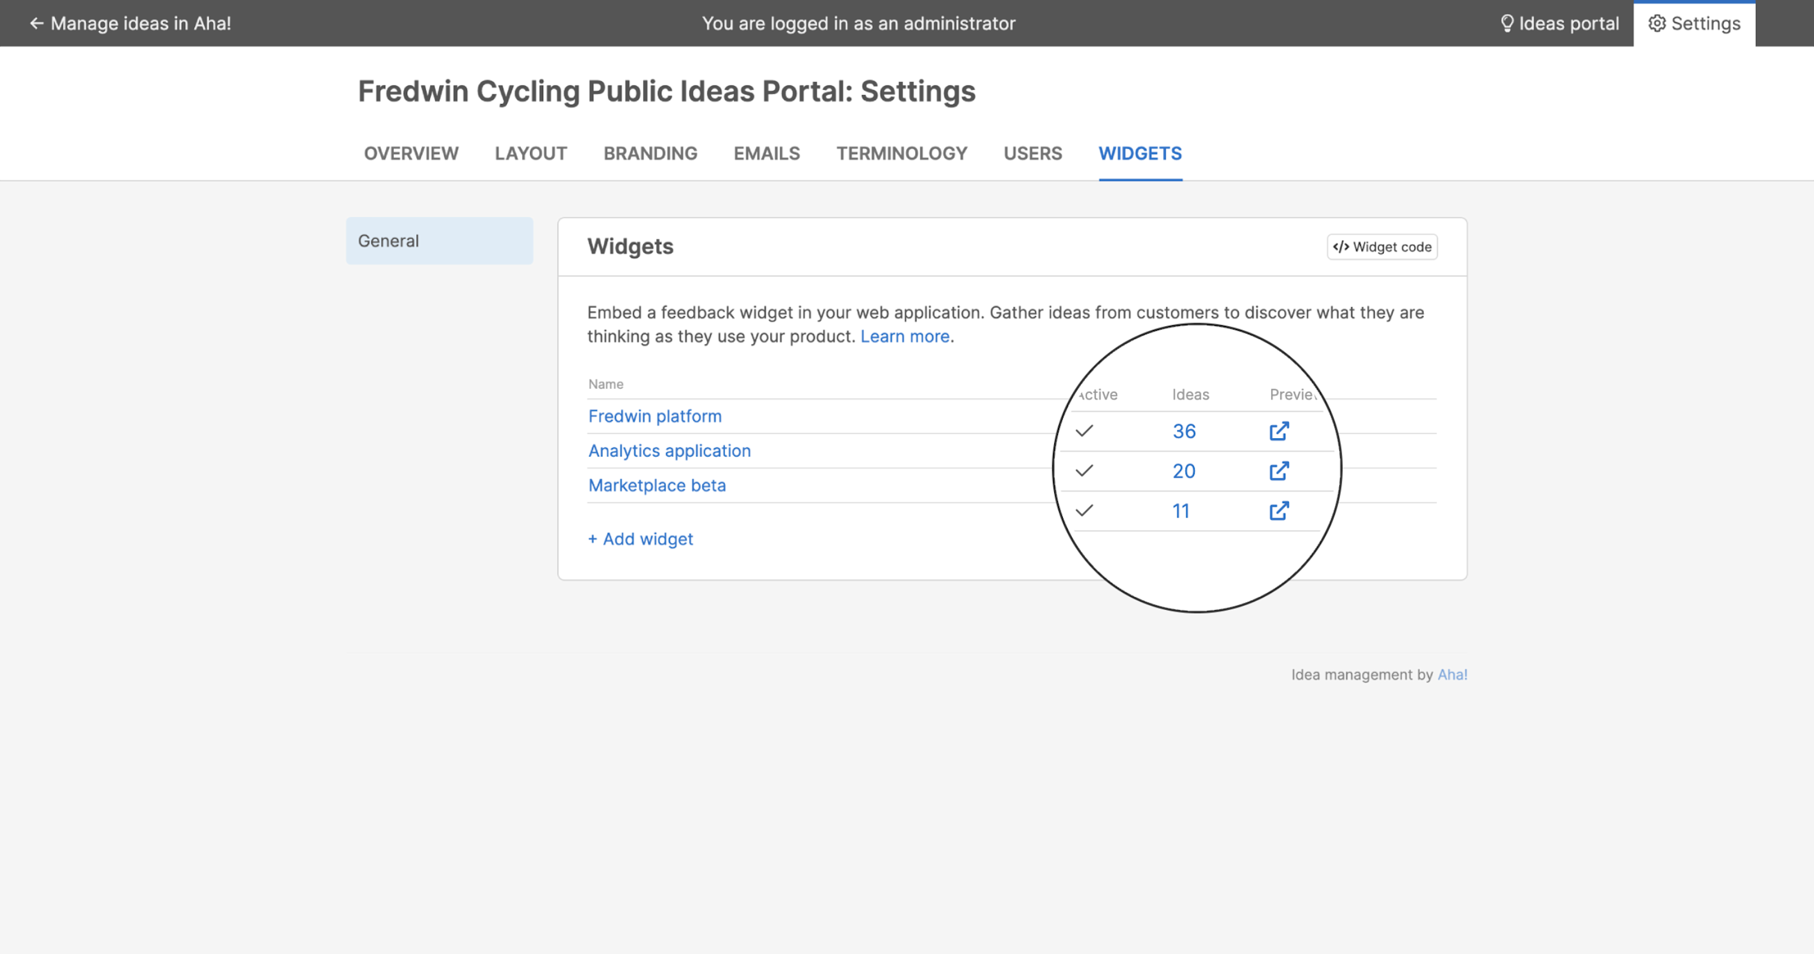The width and height of the screenshot is (1814, 954).
Task: Open the Fredwin platform widget link
Action: click(x=654, y=416)
